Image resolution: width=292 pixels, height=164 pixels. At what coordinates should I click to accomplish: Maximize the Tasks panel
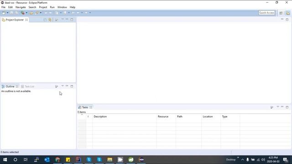point(287,108)
